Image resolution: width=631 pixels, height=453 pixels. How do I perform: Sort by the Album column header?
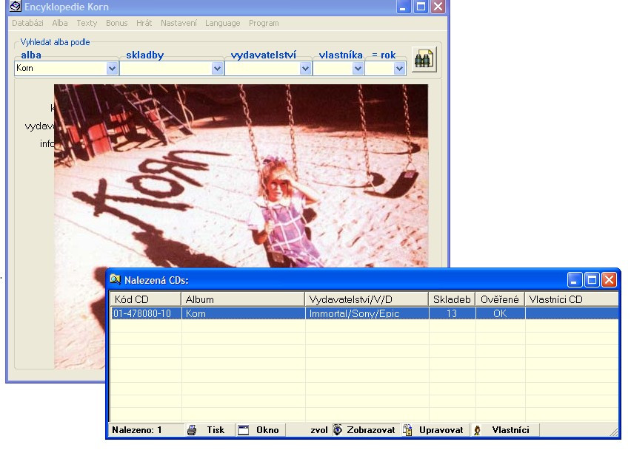coord(243,299)
